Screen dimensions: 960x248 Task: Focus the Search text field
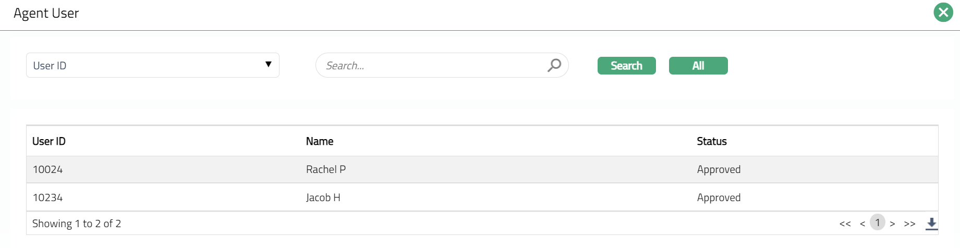433,66
